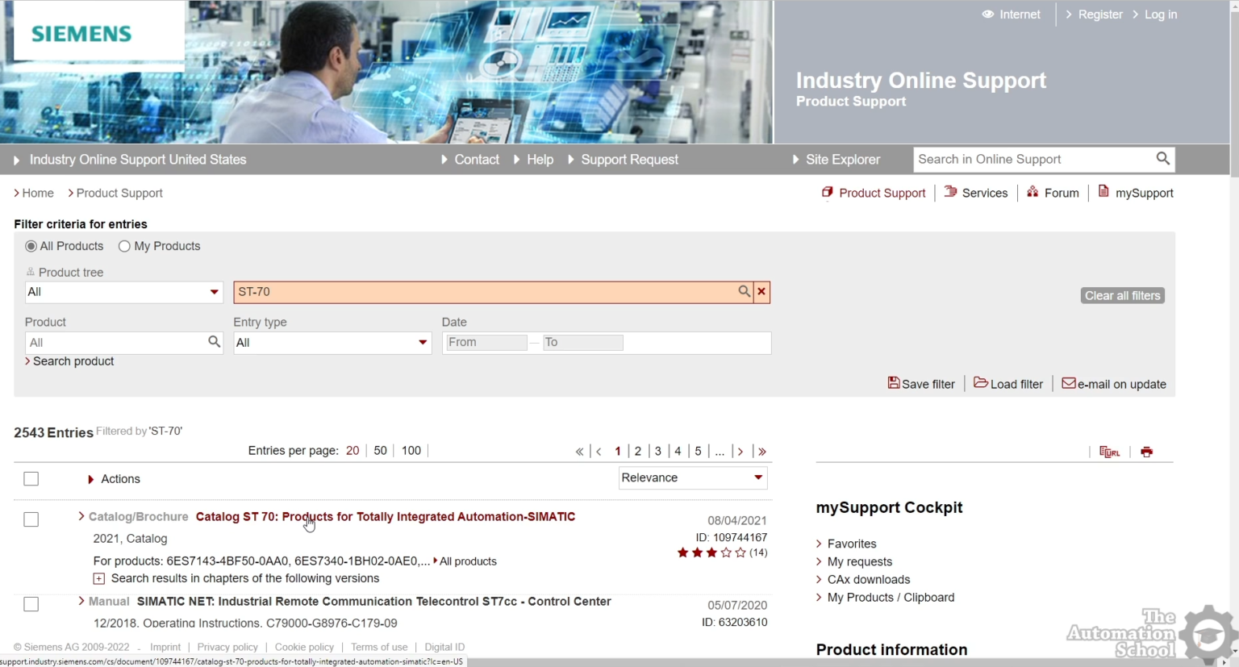Click the Product field magnifier icon
1239x667 pixels.
[x=214, y=342]
